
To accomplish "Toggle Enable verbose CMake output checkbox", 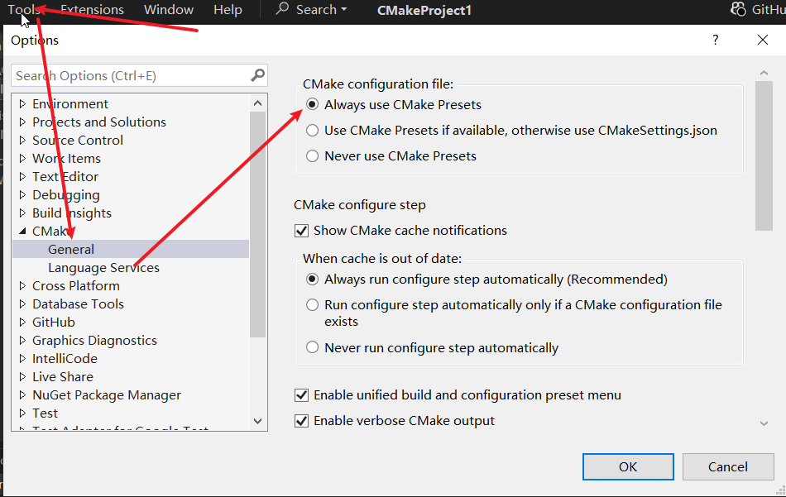I will coord(301,421).
